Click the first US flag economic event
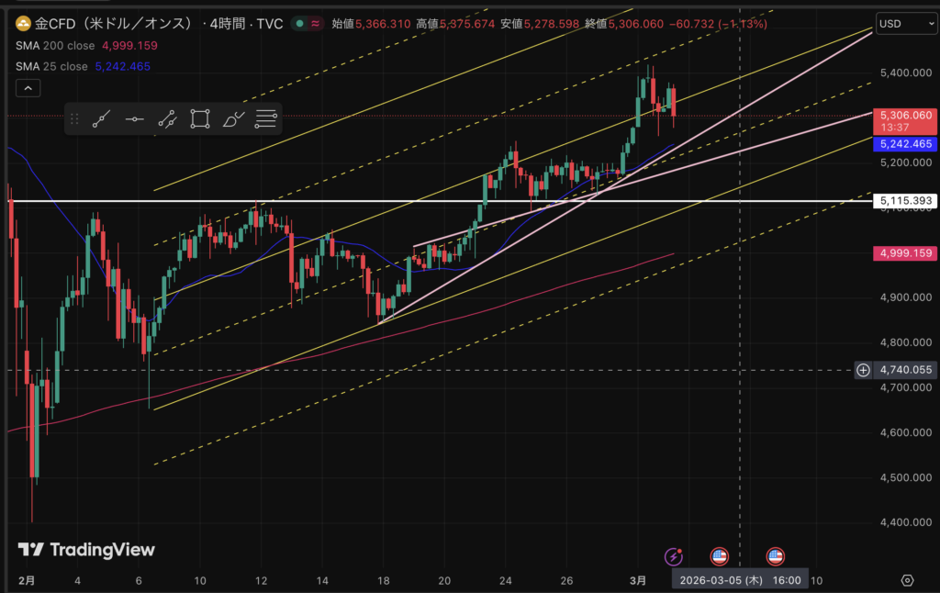Viewport: 940px width, 593px height. tap(720, 555)
